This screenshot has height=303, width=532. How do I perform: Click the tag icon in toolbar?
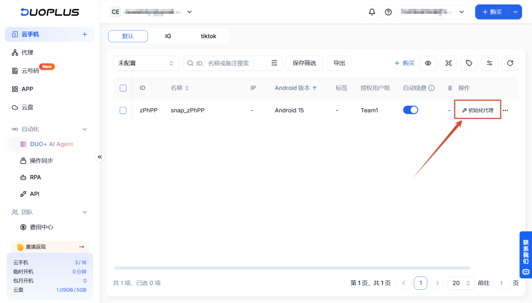pyautogui.click(x=469, y=63)
